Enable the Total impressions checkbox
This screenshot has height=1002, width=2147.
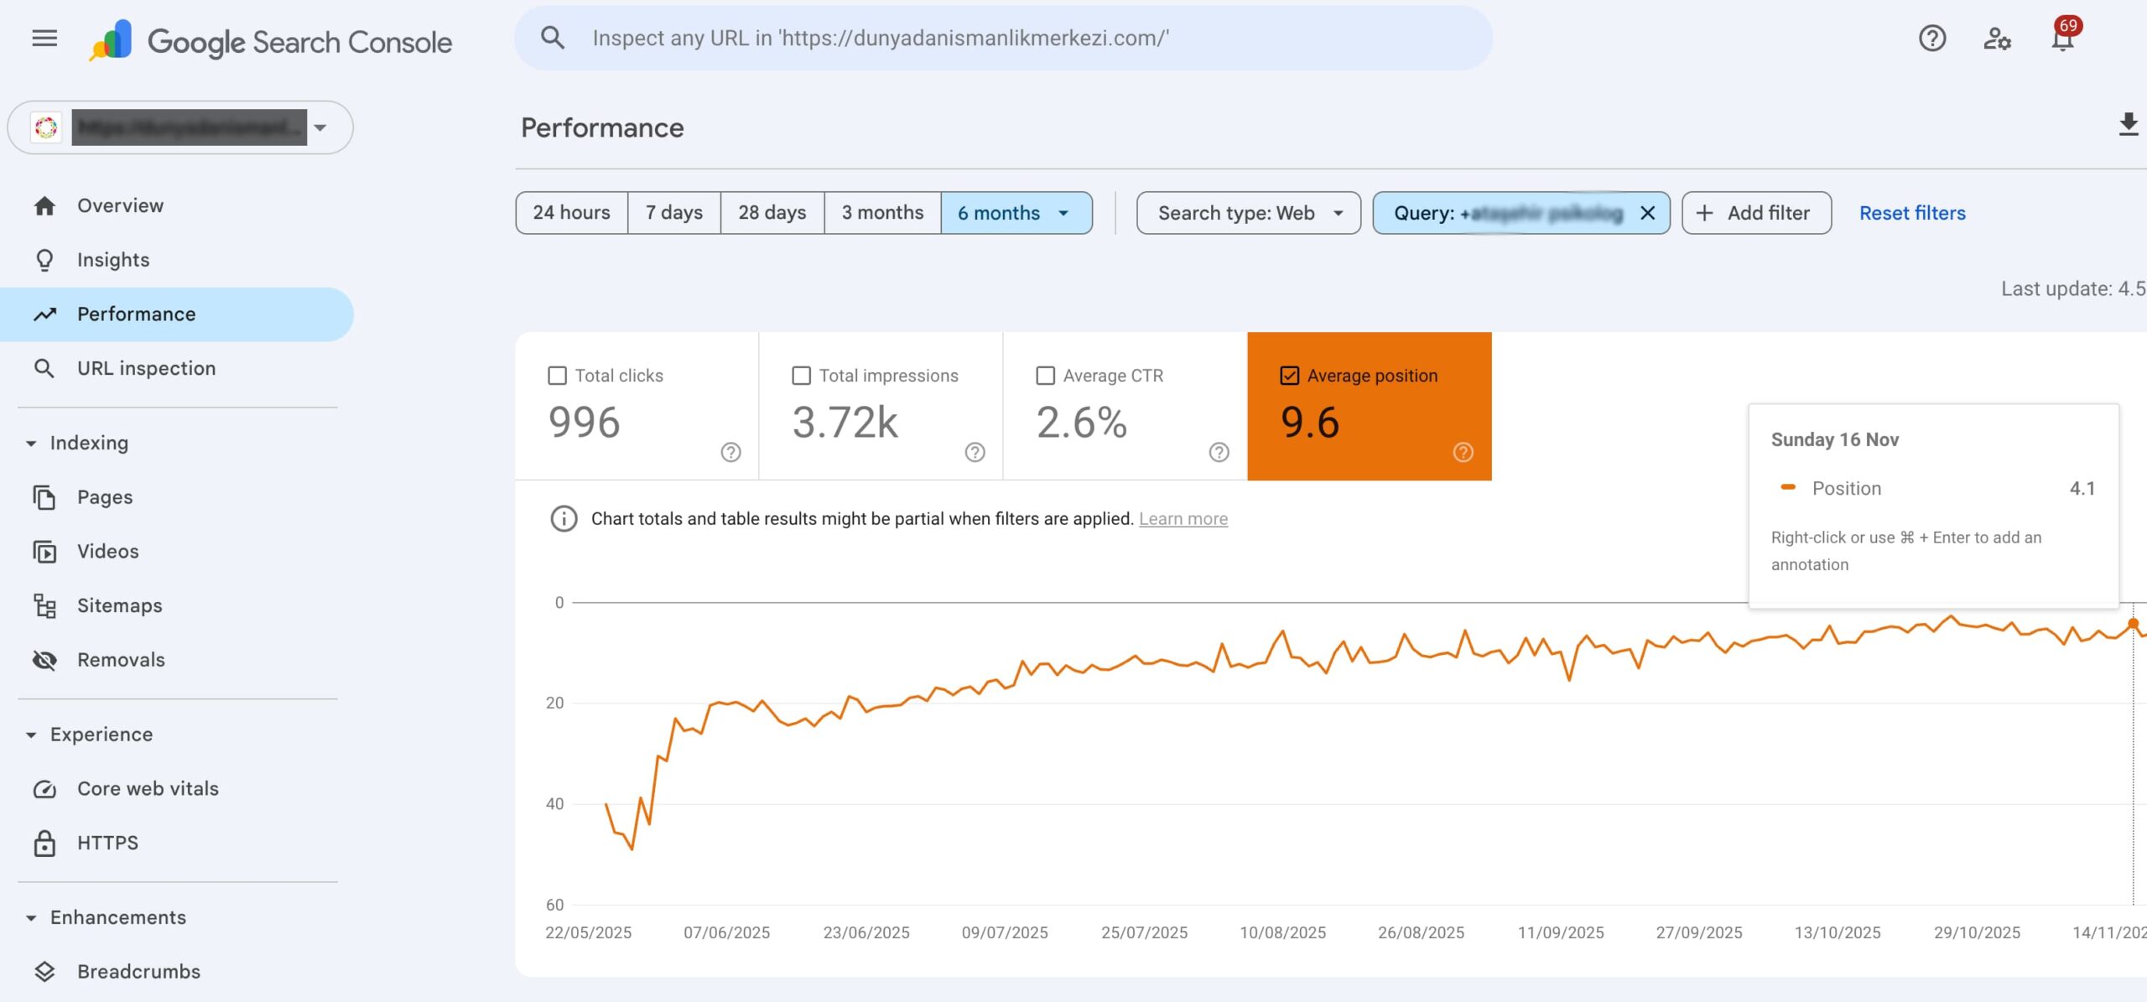tap(801, 376)
